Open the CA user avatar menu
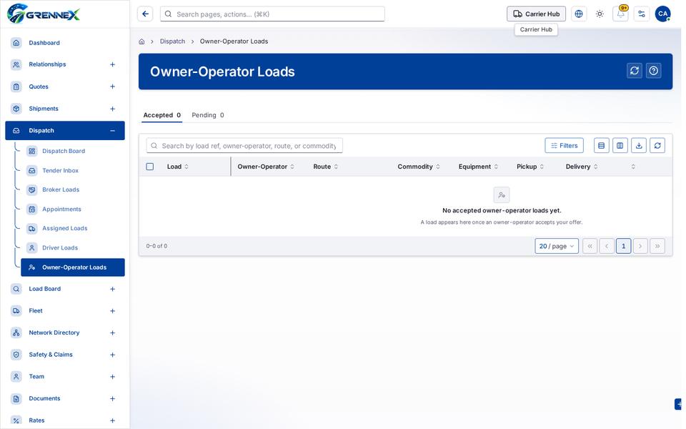The image size is (686, 429). [x=662, y=14]
